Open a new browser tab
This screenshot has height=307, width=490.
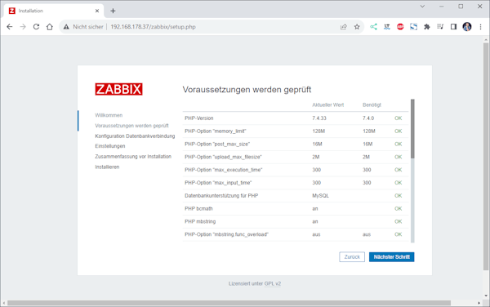(113, 11)
